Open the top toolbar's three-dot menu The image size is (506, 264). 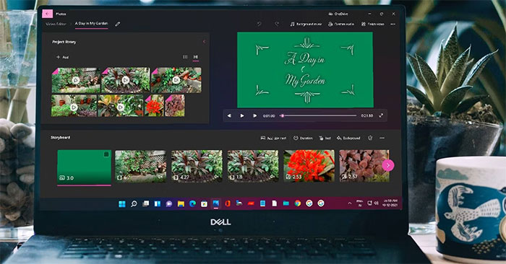(393, 24)
